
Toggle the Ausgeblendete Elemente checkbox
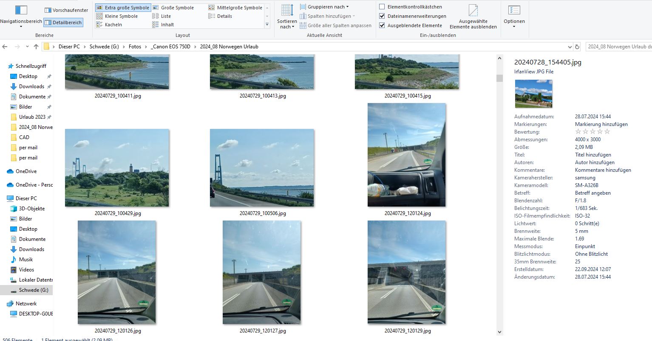point(382,25)
